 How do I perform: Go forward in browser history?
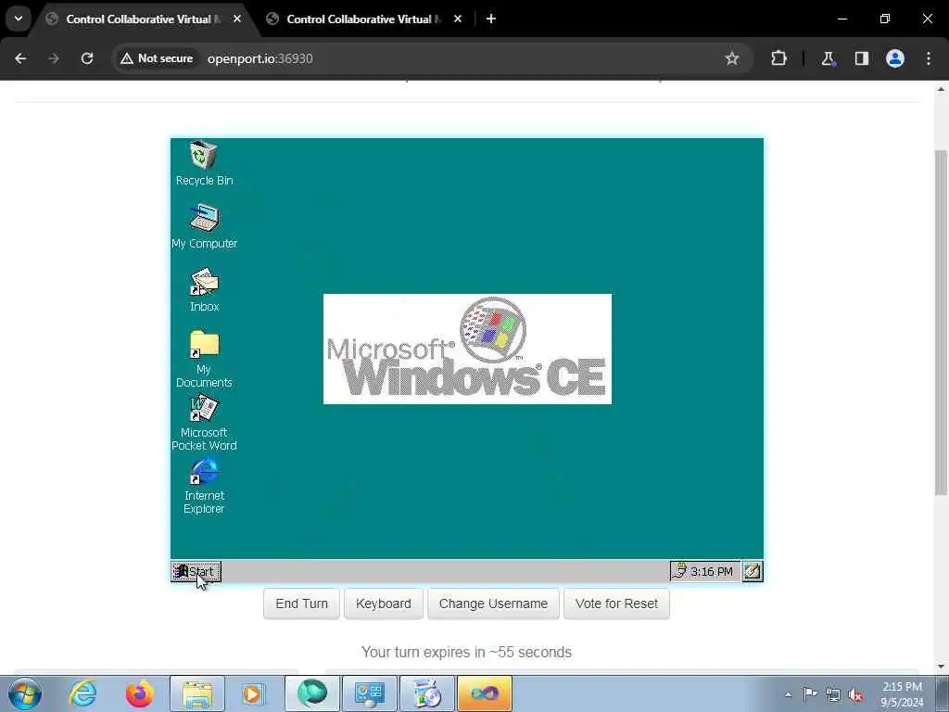point(53,58)
